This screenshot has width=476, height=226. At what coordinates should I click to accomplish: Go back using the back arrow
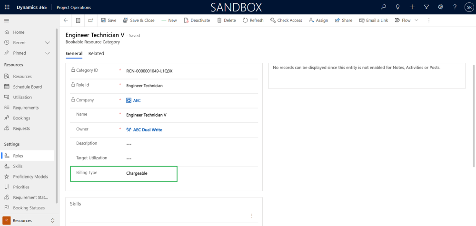tap(66, 20)
